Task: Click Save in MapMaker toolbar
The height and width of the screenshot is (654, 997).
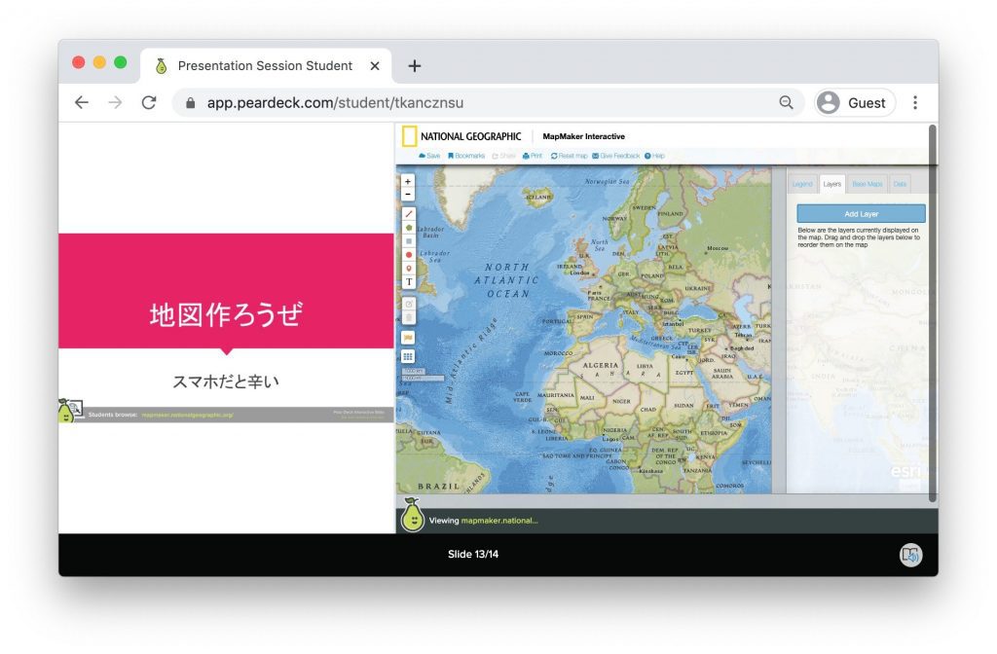Action: (429, 156)
